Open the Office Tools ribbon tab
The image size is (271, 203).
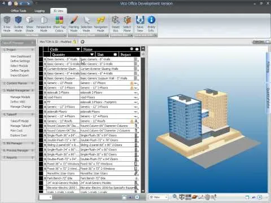[x=19, y=11]
